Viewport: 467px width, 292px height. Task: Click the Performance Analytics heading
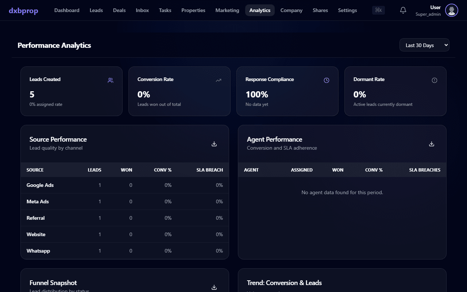(x=54, y=45)
